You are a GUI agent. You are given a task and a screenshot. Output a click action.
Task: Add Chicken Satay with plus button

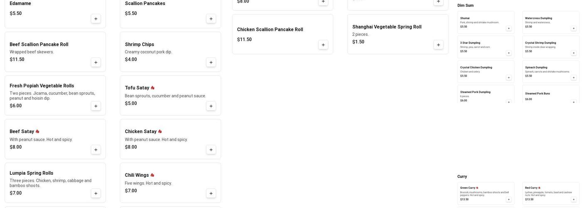point(211,150)
